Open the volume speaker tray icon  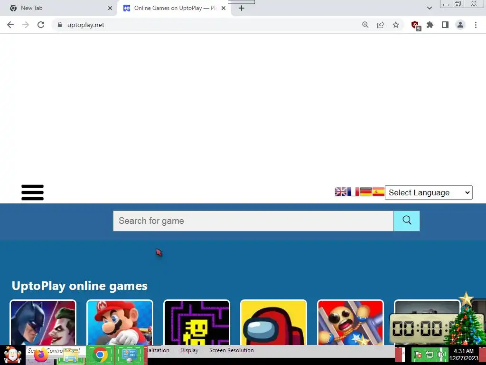pyautogui.click(x=440, y=355)
